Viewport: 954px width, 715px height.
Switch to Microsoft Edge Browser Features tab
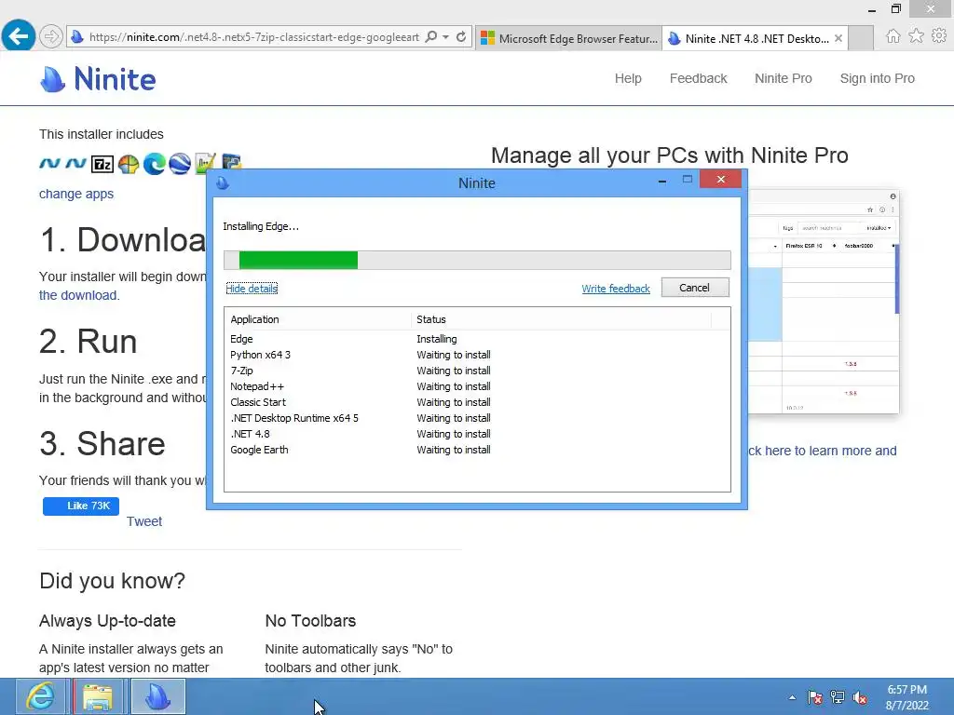click(x=568, y=38)
